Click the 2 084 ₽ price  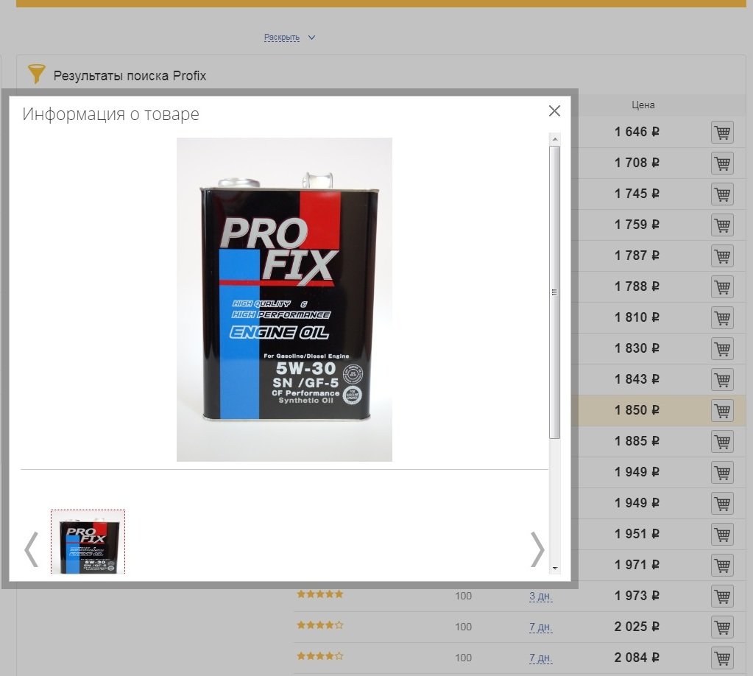pos(637,658)
